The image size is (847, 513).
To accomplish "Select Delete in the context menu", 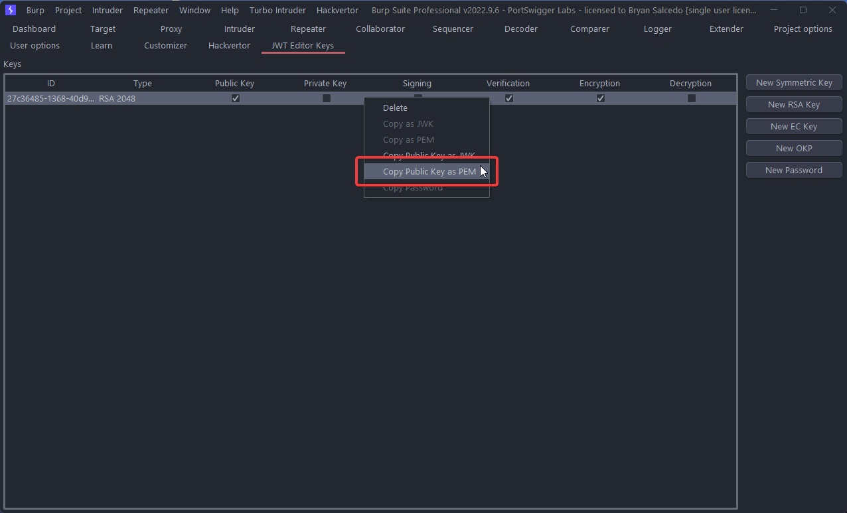I will pos(395,108).
